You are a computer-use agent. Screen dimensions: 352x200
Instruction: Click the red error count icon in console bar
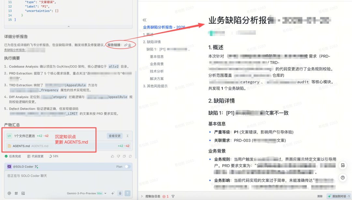point(164,196)
